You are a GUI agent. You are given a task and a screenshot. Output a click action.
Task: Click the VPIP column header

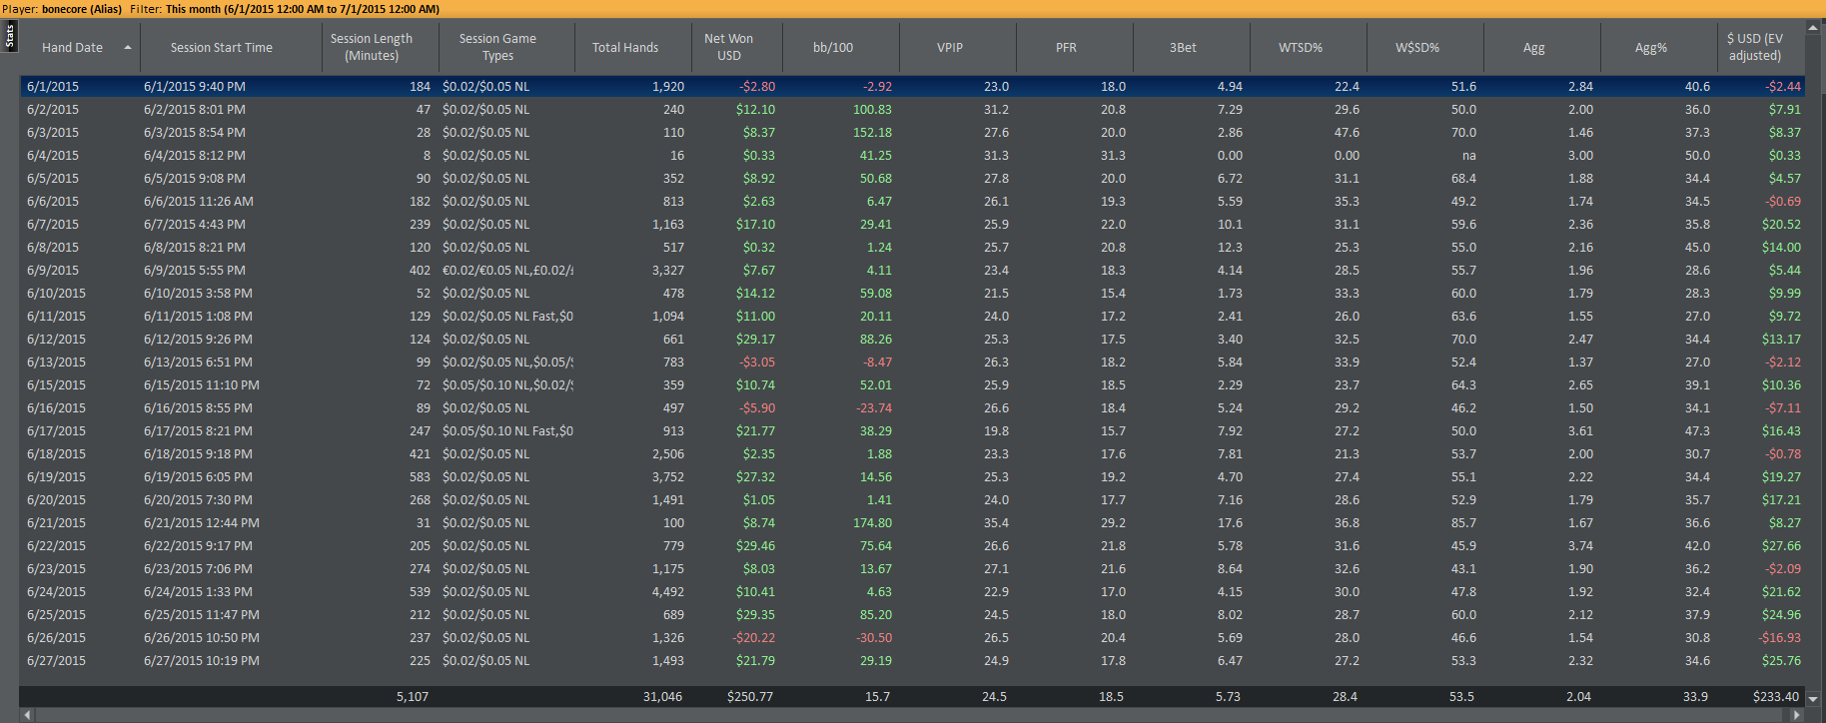[x=950, y=48]
